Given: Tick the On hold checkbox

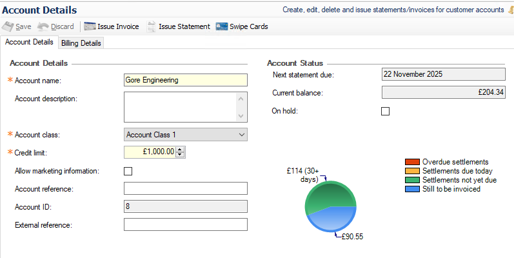Looking at the screenshot, I should (x=386, y=111).
